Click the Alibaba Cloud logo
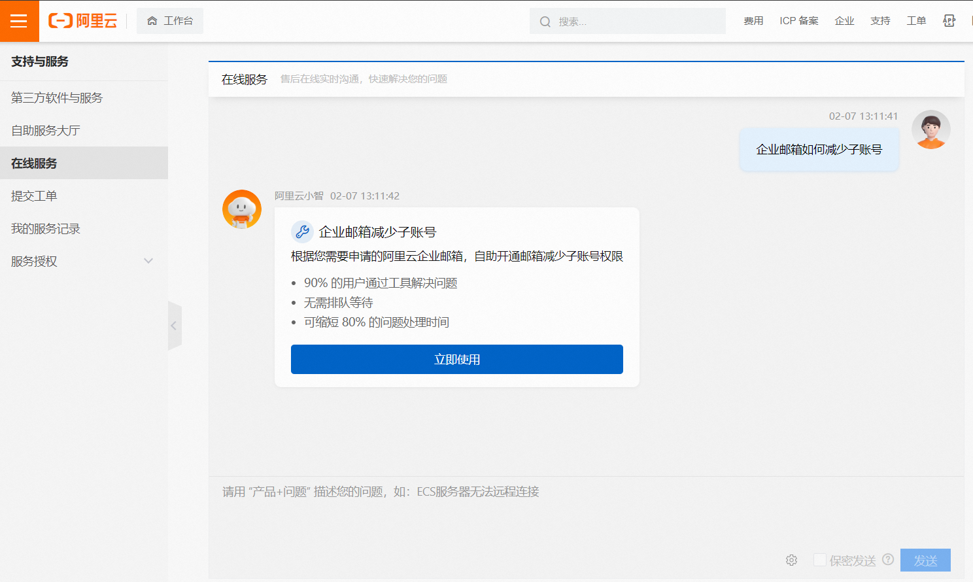Screen dimensions: 973x582 click(x=82, y=21)
